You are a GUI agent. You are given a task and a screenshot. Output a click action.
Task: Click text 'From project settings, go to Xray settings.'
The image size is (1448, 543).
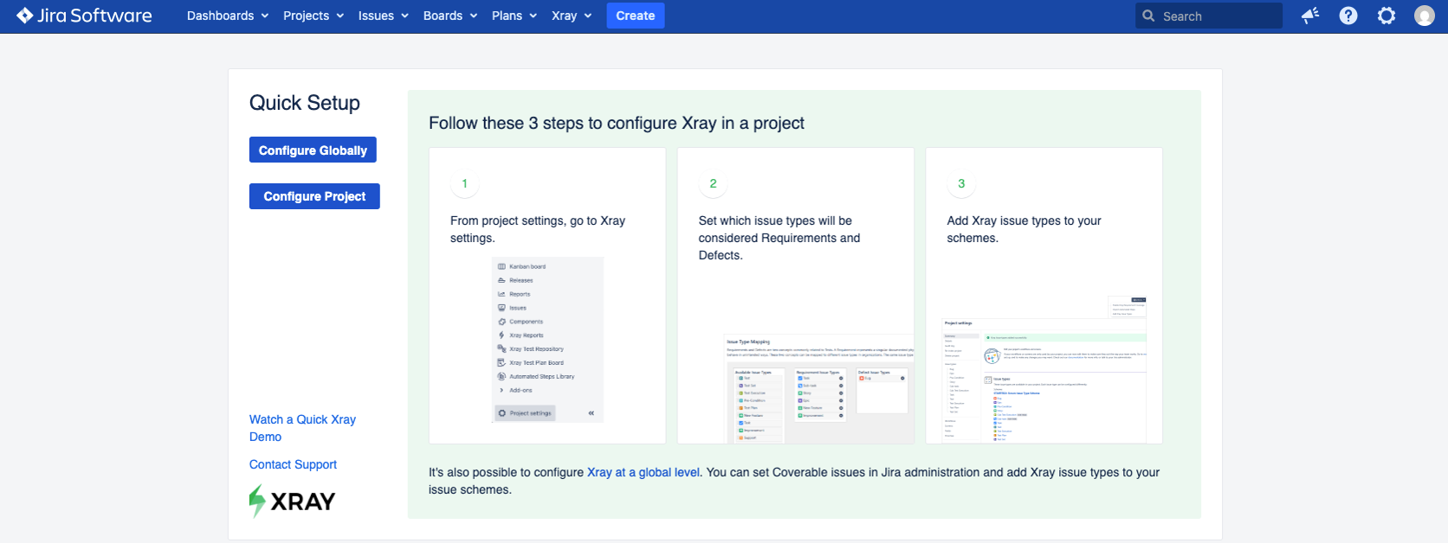click(x=538, y=229)
